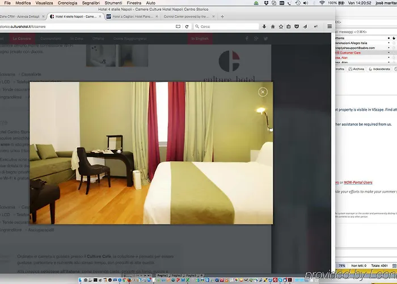The image size is (397, 284).
Task: Click the Archivia button in mail window
Action: click(x=356, y=69)
